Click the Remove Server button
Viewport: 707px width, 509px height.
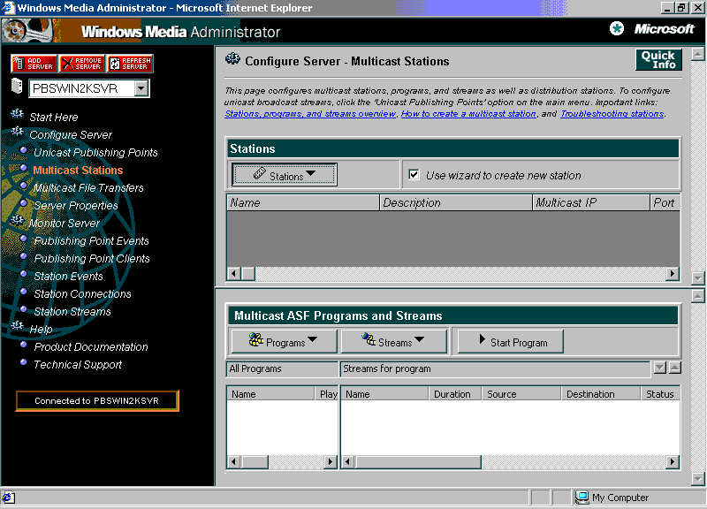coord(82,64)
